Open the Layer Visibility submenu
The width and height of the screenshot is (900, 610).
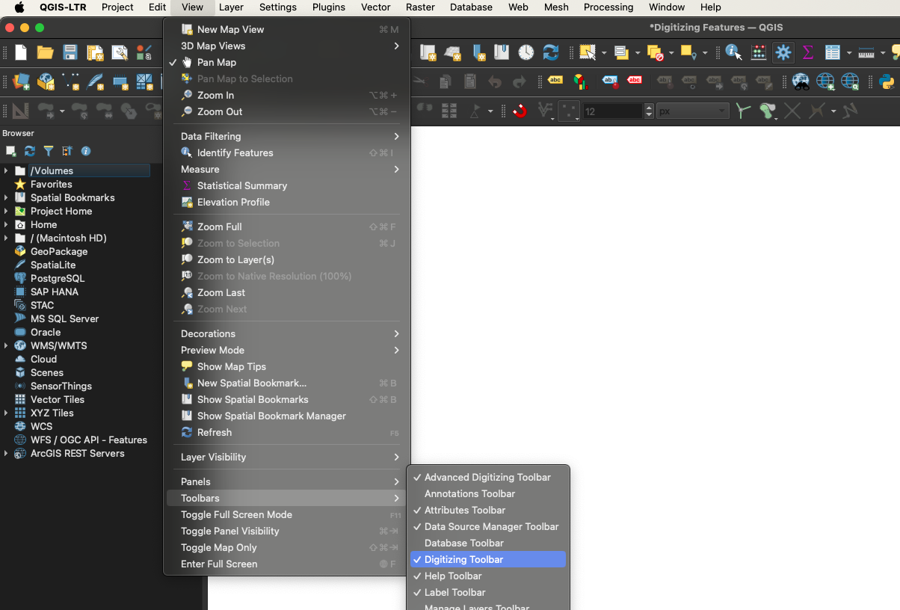[286, 457]
